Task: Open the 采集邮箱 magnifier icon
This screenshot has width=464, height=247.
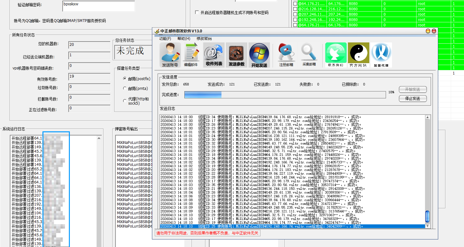Action: click(x=309, y=55)
